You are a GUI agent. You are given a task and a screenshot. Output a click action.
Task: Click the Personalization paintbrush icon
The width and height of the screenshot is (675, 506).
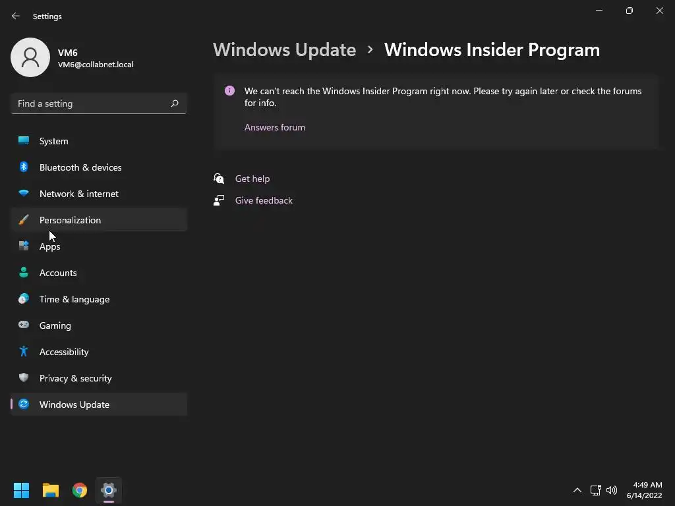[24, 219]
